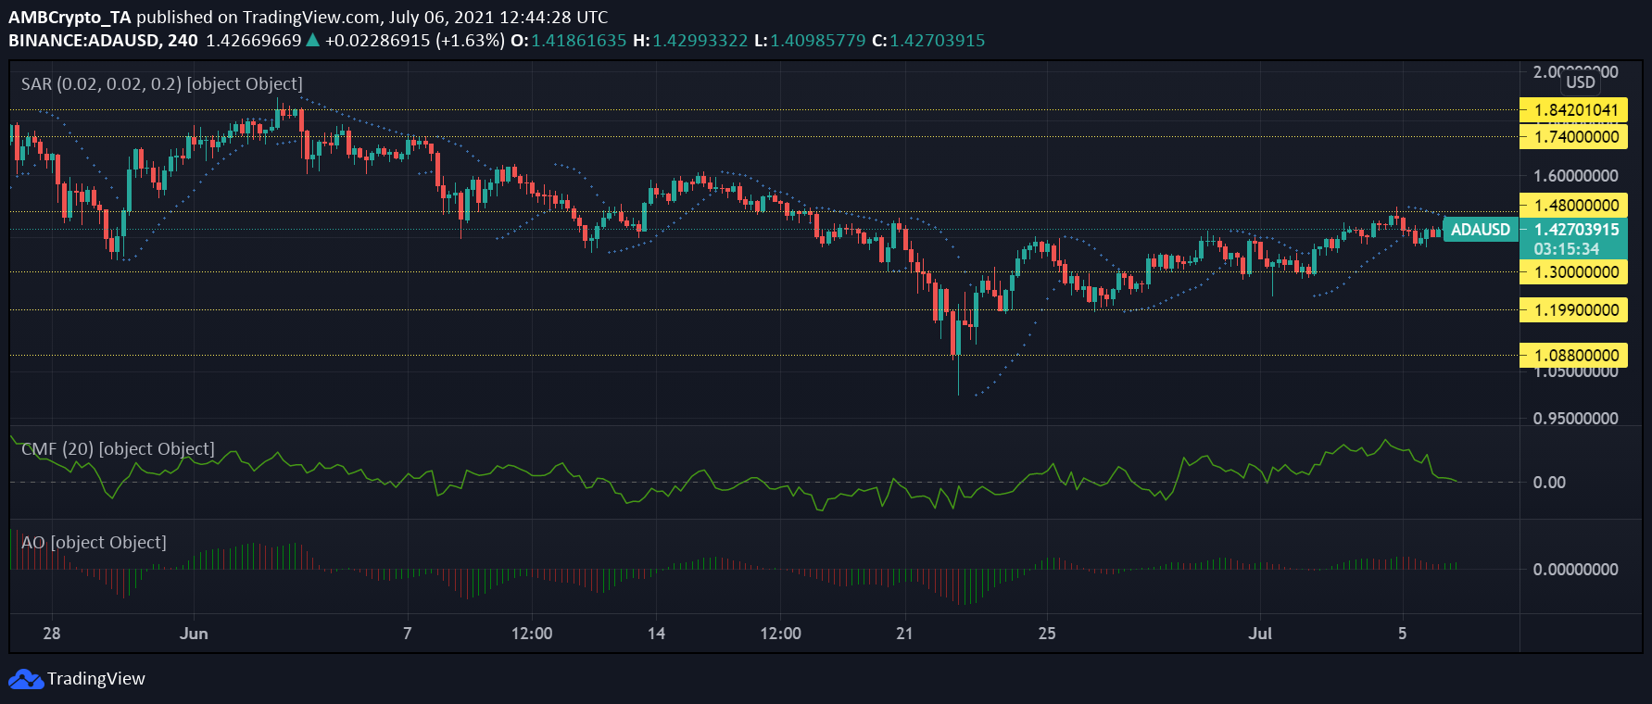
Task: Click the SAR (0.02, 0.02, 0.2) indicator legend
Action: coord(162,84)
